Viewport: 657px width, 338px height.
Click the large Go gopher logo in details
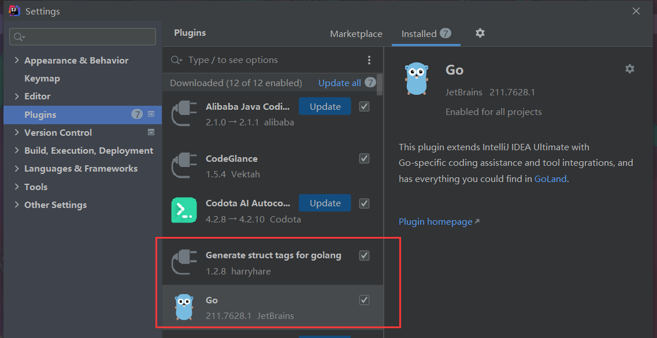[417, 79]
